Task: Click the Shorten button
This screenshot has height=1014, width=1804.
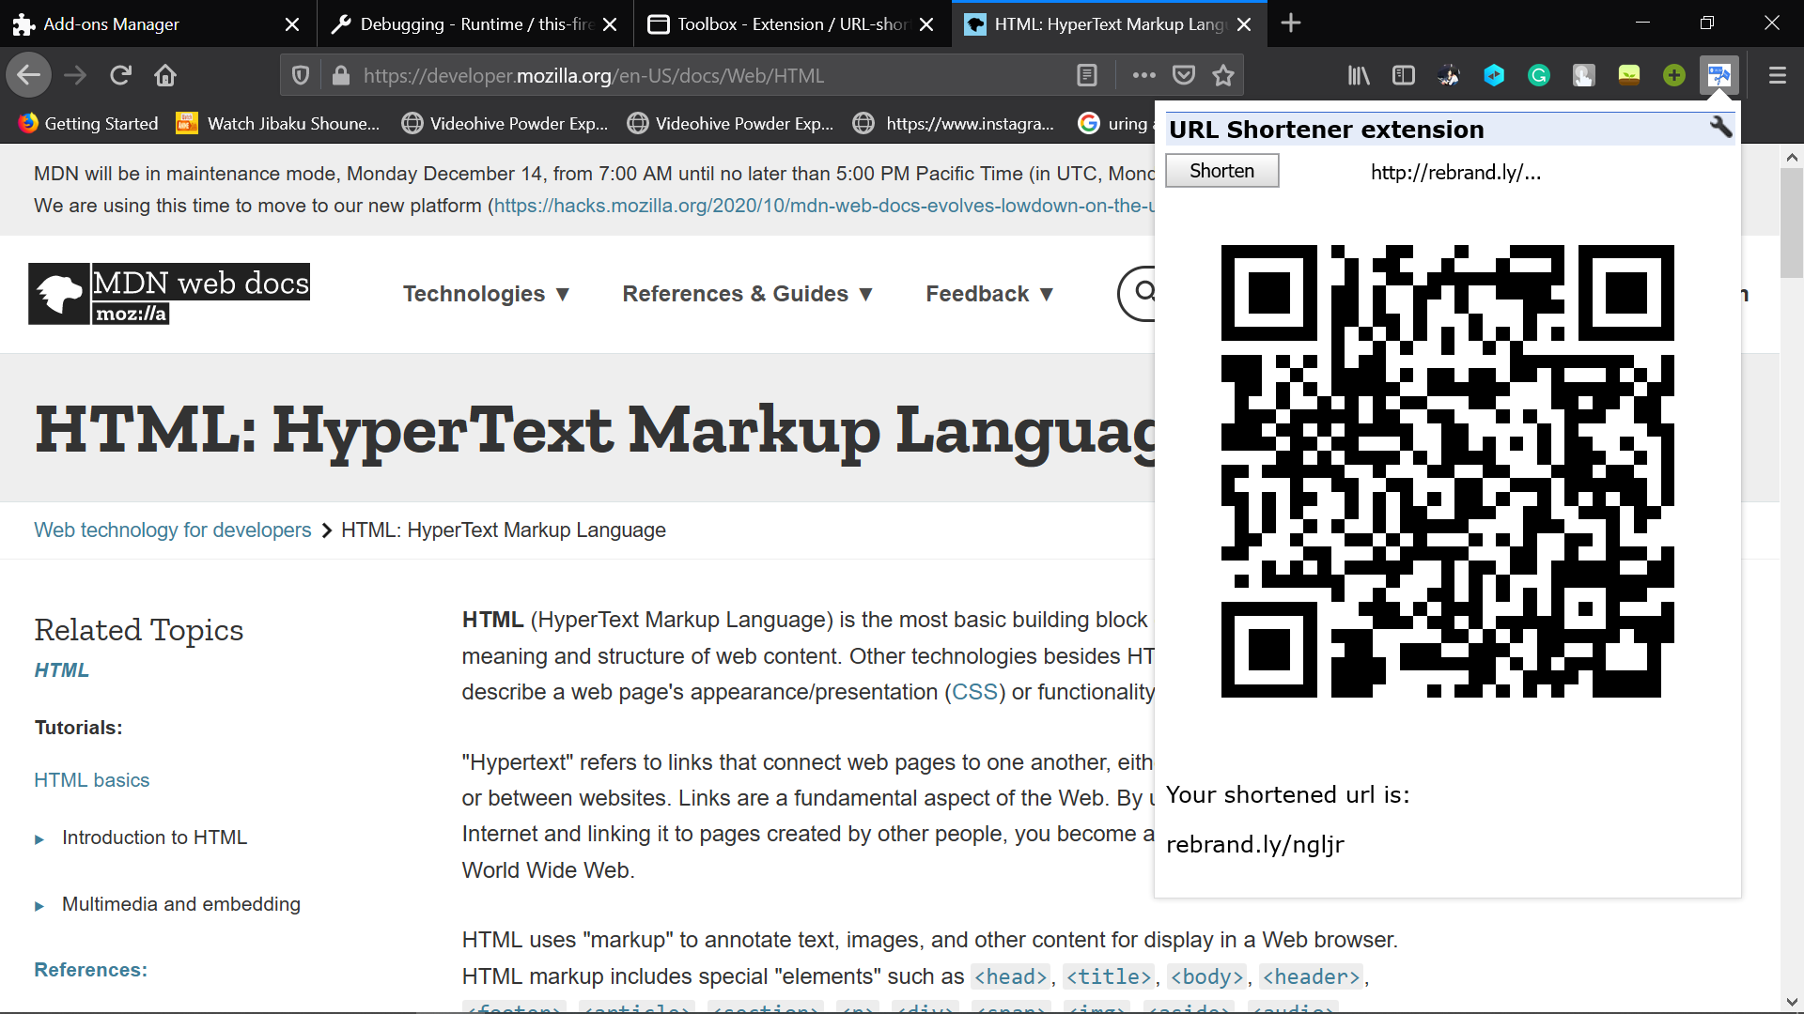Action: 1221,171
